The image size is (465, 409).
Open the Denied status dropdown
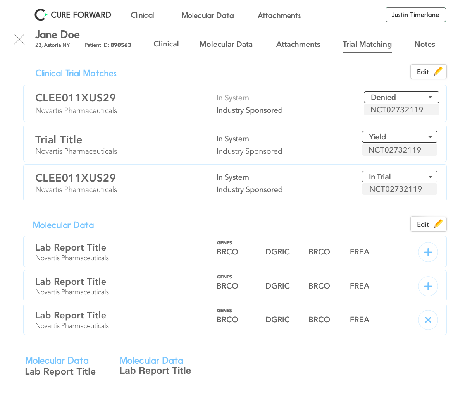401,97
